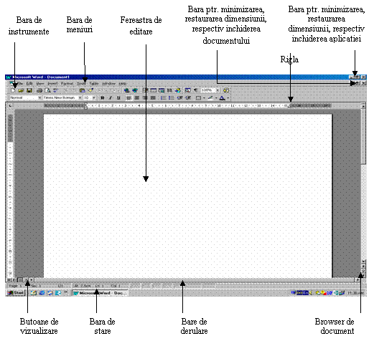Toggle Bold formatting button
This screenshot has height=341, width=374.
point(103,98)
